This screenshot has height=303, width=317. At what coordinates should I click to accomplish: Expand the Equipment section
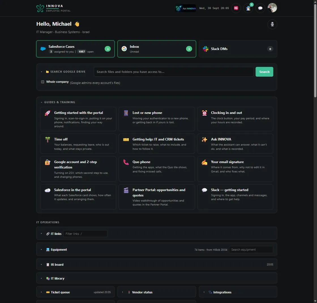point(41,250)
